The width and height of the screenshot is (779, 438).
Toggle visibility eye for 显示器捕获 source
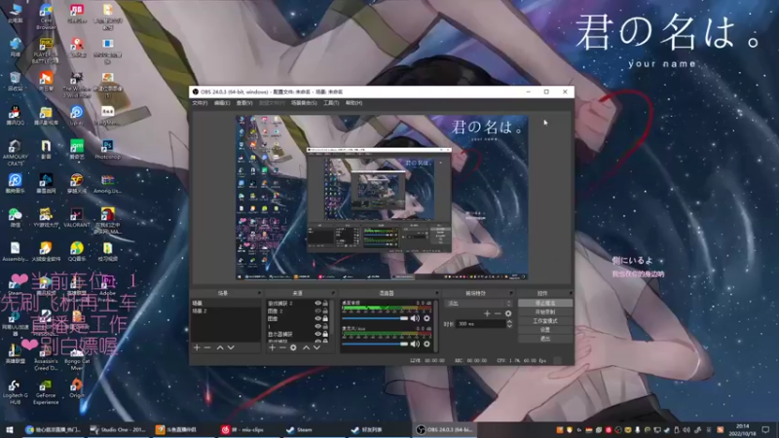[318, 334]
